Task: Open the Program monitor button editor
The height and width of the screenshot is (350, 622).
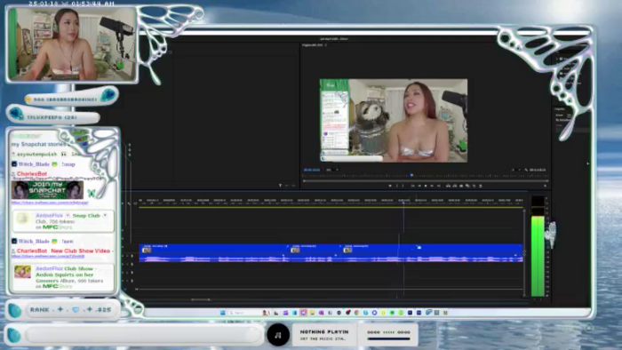Action: (545, 186)
